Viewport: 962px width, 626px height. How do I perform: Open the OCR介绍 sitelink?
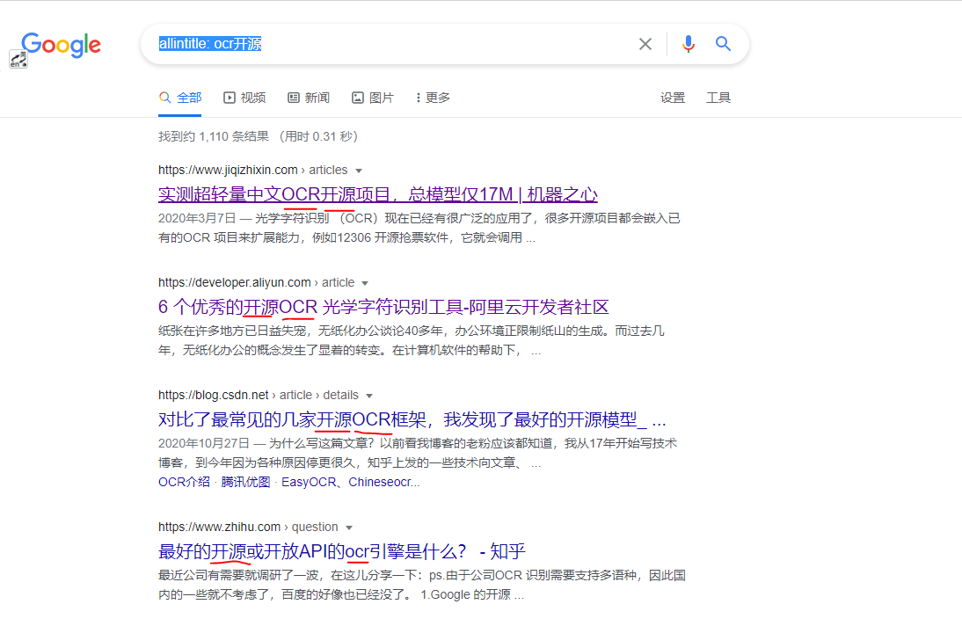click(184, 482)
